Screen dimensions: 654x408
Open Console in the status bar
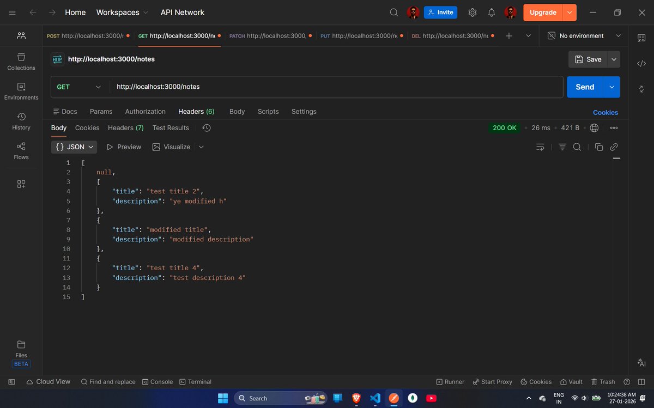(x=158, y=382)
